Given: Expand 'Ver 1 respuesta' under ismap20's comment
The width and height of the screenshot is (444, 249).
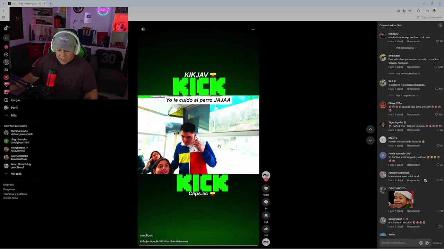Looking at the screenshot, I should [x=406, y=48].
